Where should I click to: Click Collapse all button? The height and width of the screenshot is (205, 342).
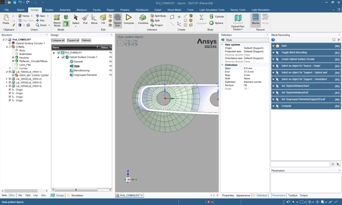(x=58, y=40)
